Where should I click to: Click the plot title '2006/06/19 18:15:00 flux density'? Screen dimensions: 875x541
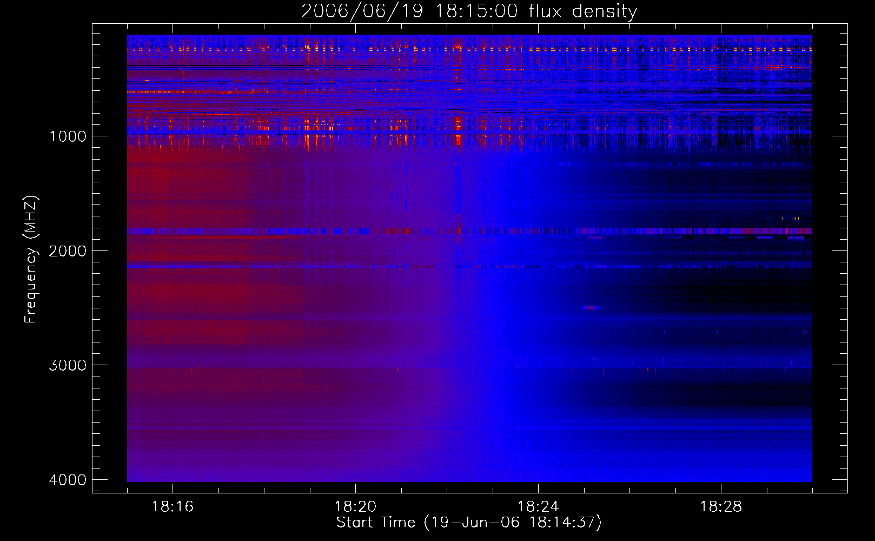469,11
